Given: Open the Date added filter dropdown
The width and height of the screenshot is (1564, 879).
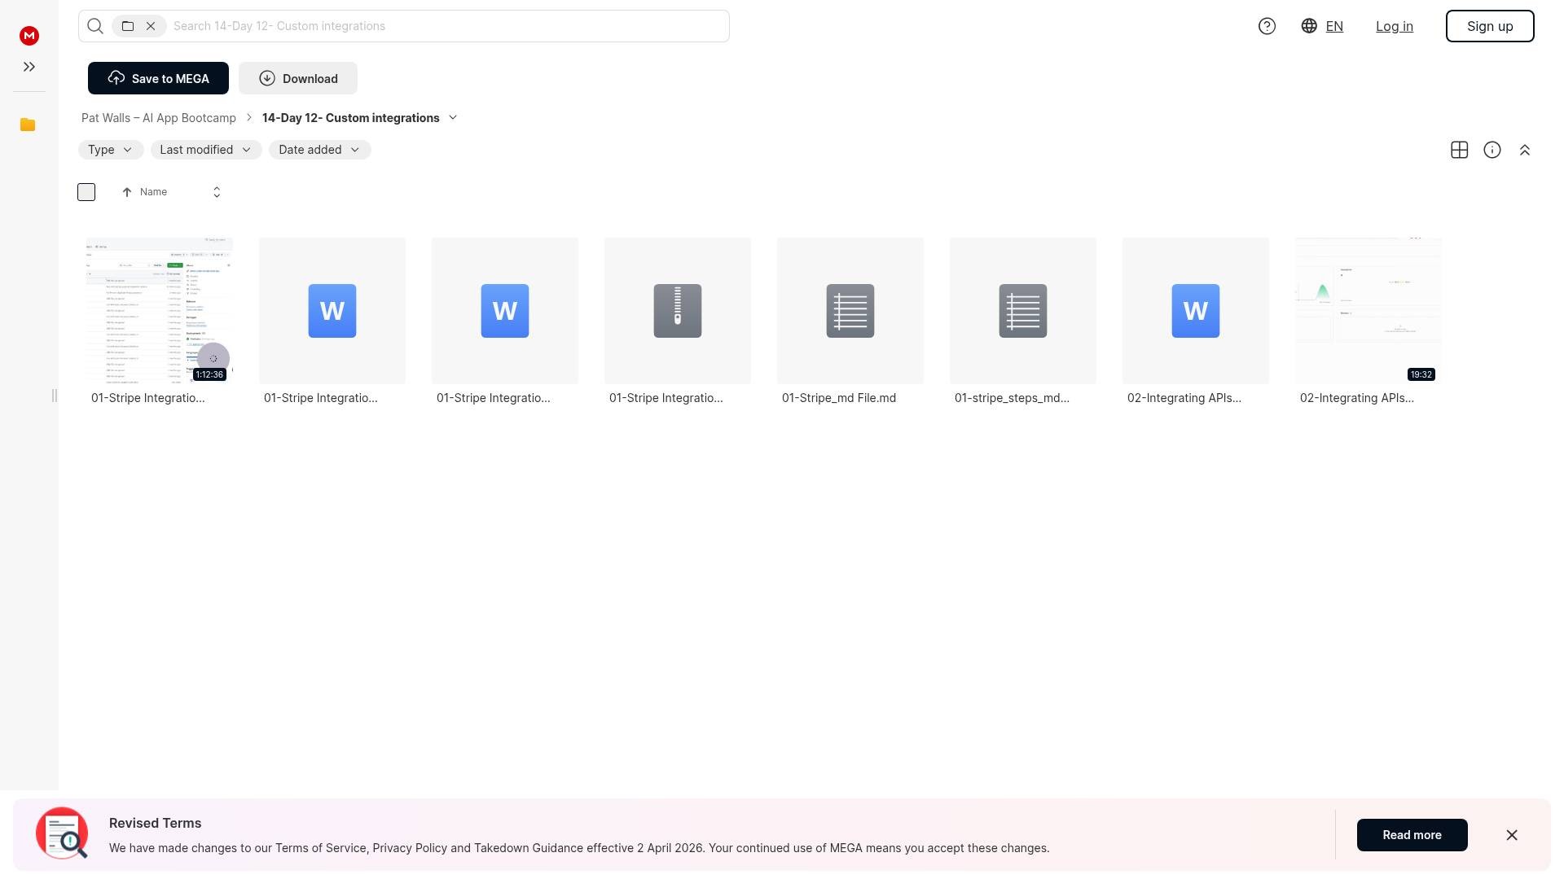Looking at the screenshot, I should coord(319,150).
